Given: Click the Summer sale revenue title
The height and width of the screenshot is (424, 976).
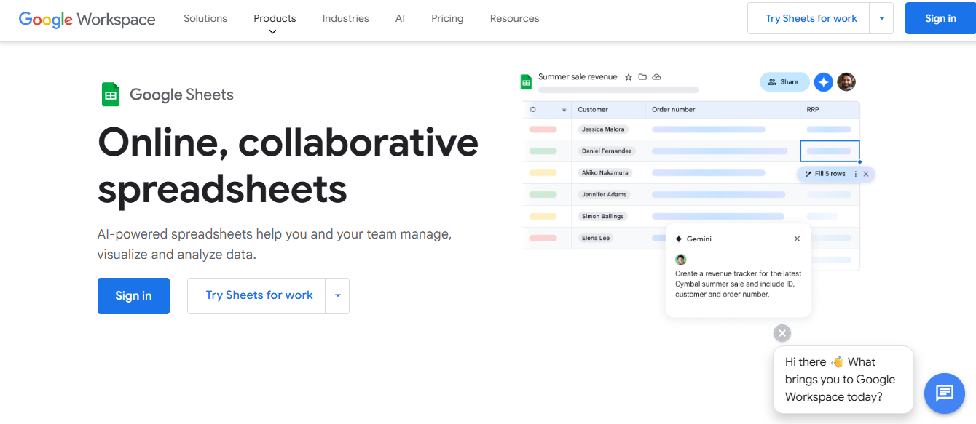Looking at the screenshot, I should (x=578, y=77).
